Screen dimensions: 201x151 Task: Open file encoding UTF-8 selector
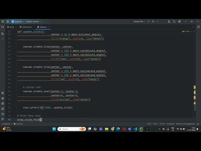162,124
